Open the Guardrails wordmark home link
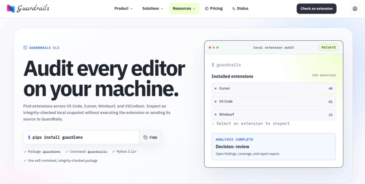The height and width of the screenshot is (184, 365). [33, 9]
